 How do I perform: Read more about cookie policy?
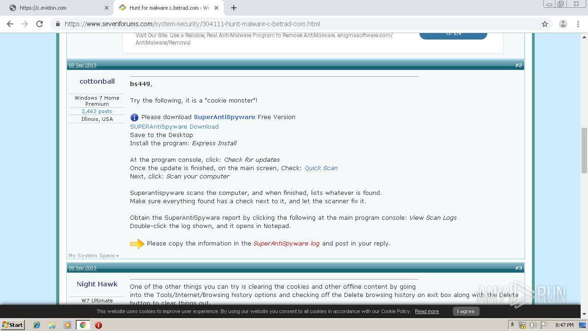tap(427, 311)
